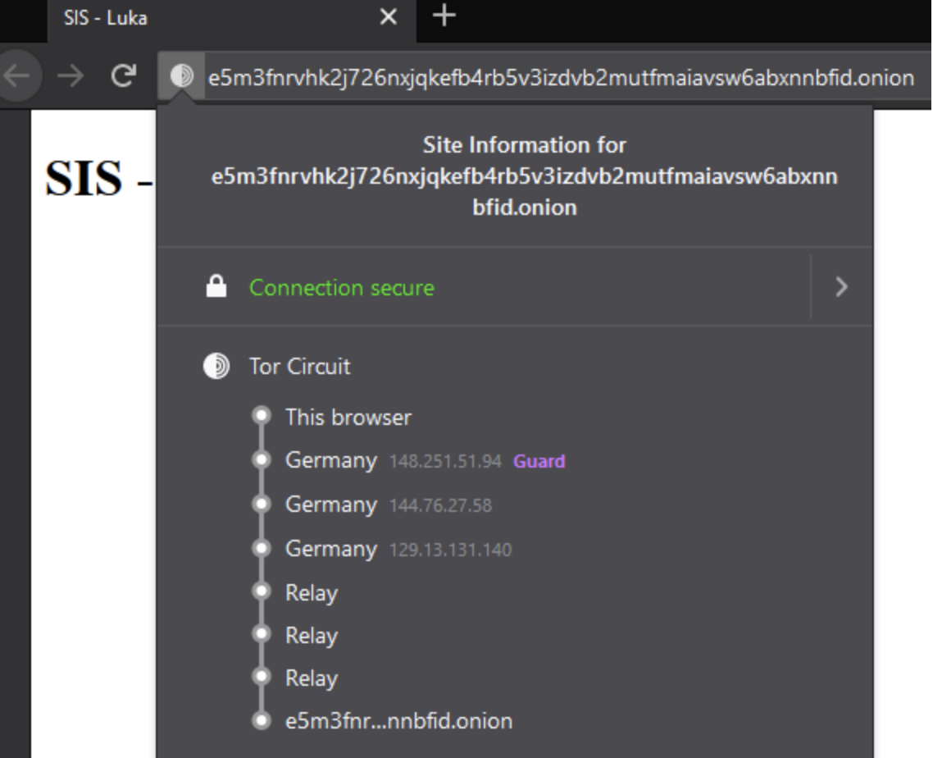Click the third Relay entry

(312, 678)
